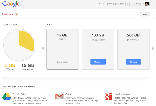The image size is (156, 106).
Task: Choose the 100 GB plan
Action: (98, 62)
